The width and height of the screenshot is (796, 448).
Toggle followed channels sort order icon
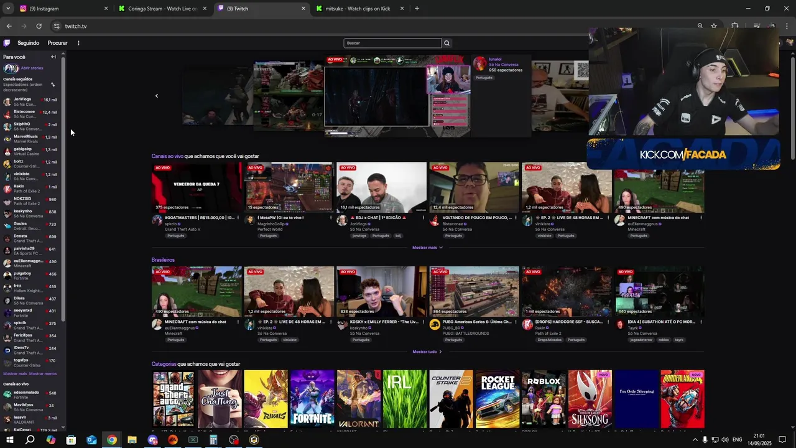point(53,85)
